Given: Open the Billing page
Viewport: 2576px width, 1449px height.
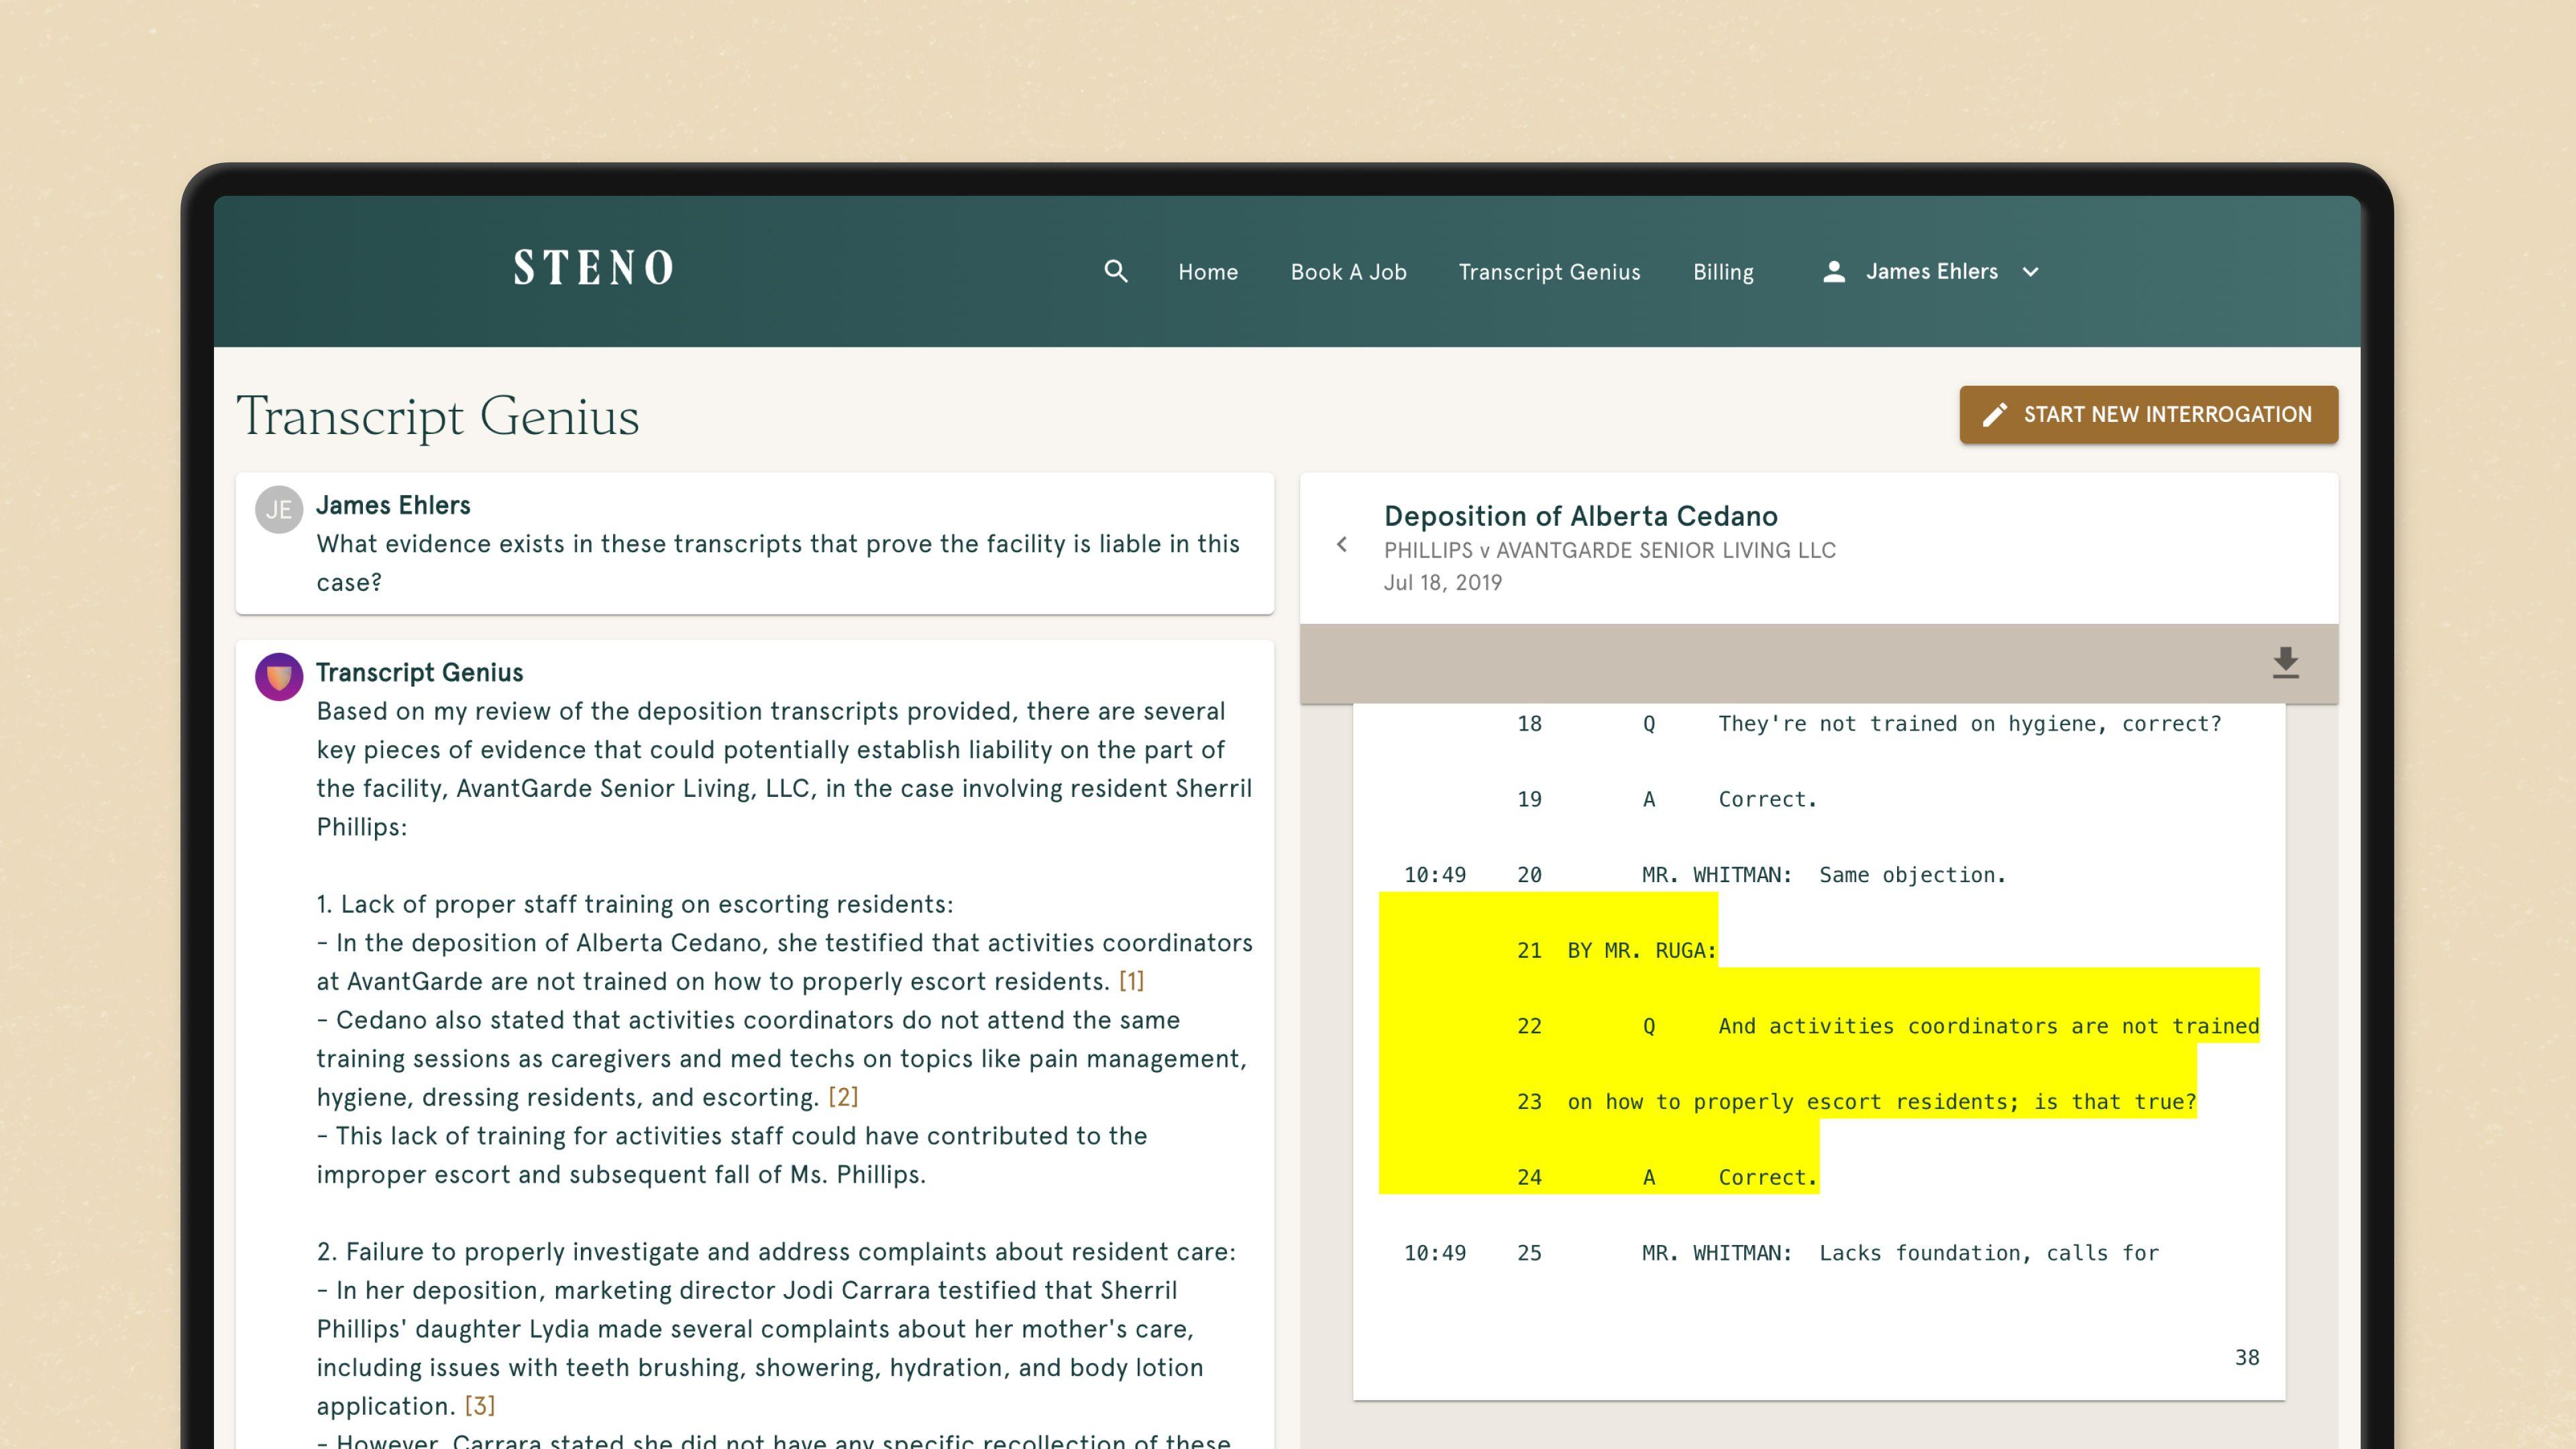Looking at the screenshot, I should tap(1722, 271).
